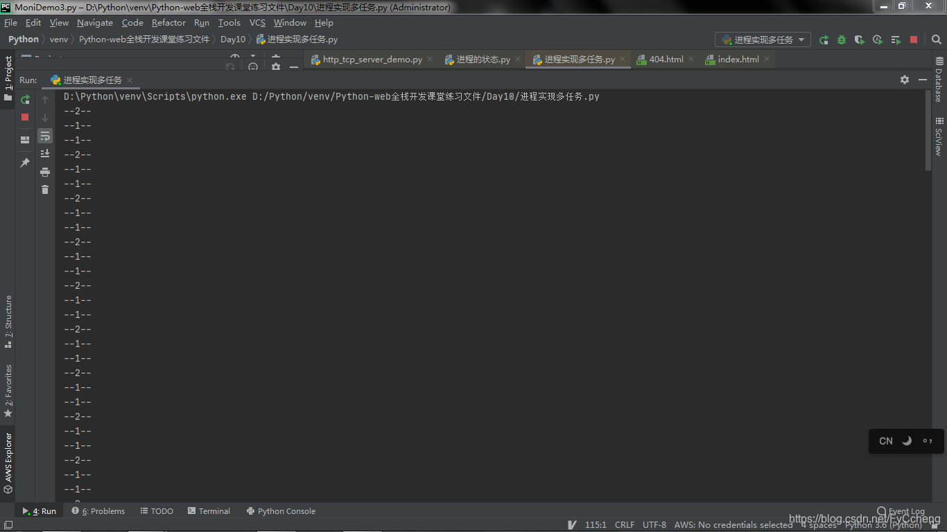The image size is (947, 532).
Task: Open the VCS menu
Action: [x=258, y=23]
